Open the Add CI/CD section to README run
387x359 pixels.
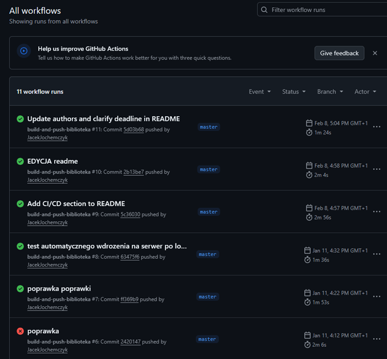(x=76, y=204)
